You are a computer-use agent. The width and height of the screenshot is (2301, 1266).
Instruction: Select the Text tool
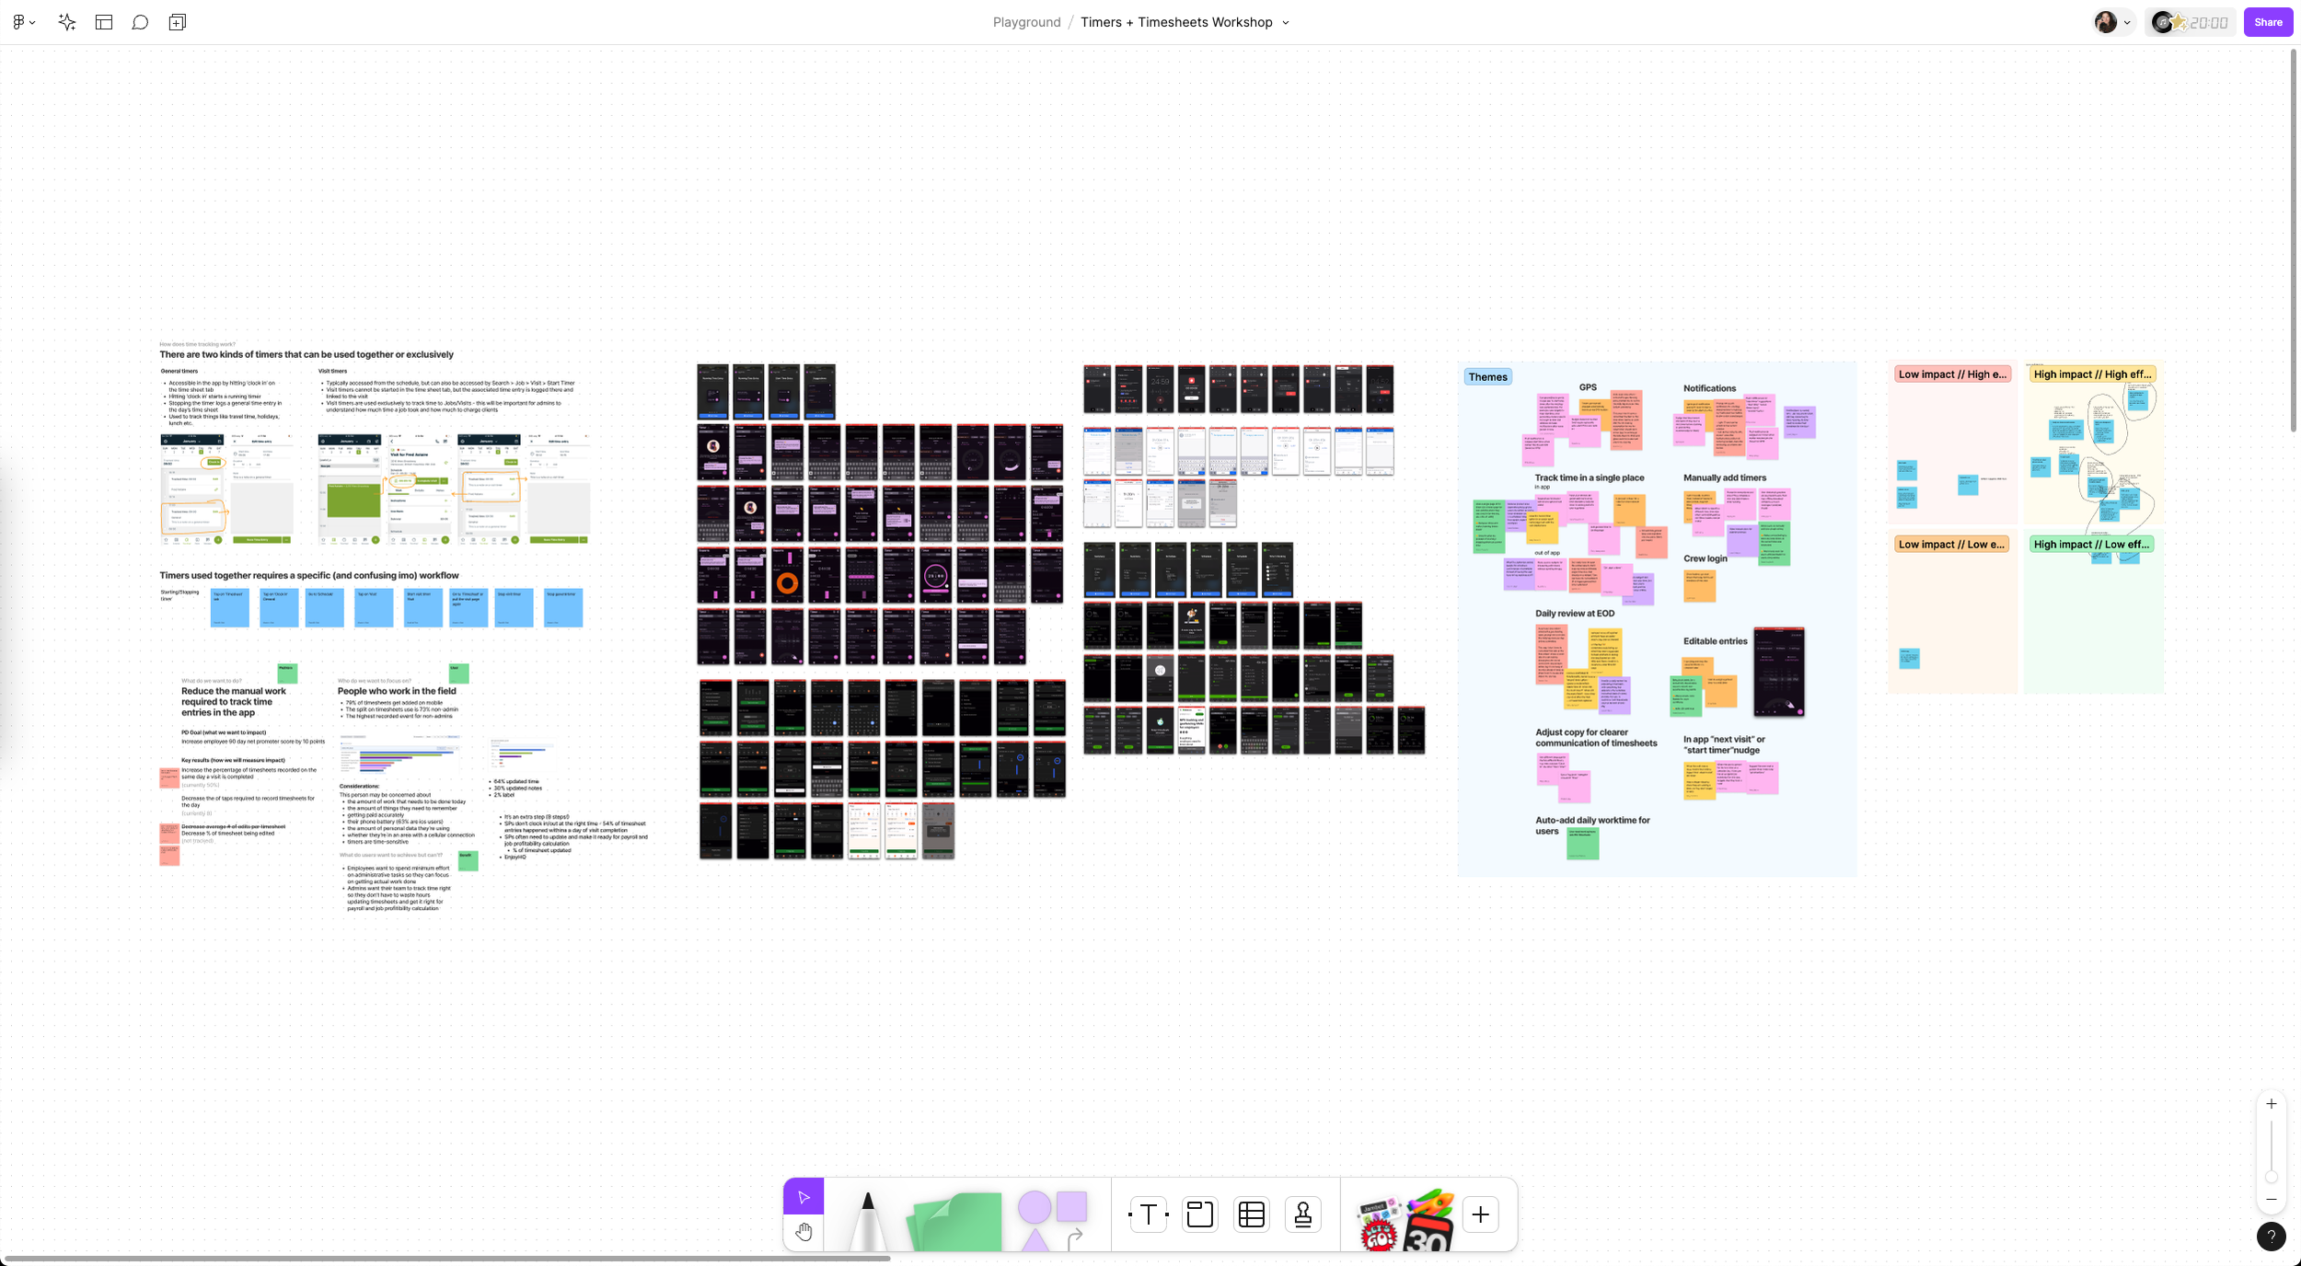coord(1148,1214)
